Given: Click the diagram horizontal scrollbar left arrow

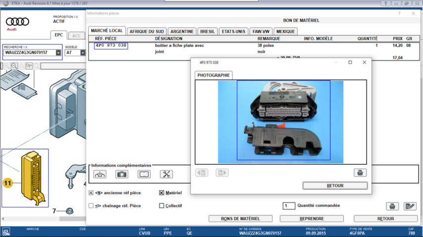Looking at the screenshot, I should 3,219.
